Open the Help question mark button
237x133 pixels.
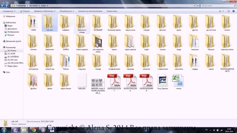234,11
